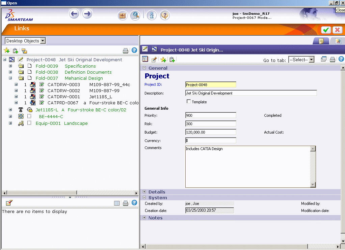Click the red X cancel button
This screenshot has width=345, height=250.
(x=337, y=30)
